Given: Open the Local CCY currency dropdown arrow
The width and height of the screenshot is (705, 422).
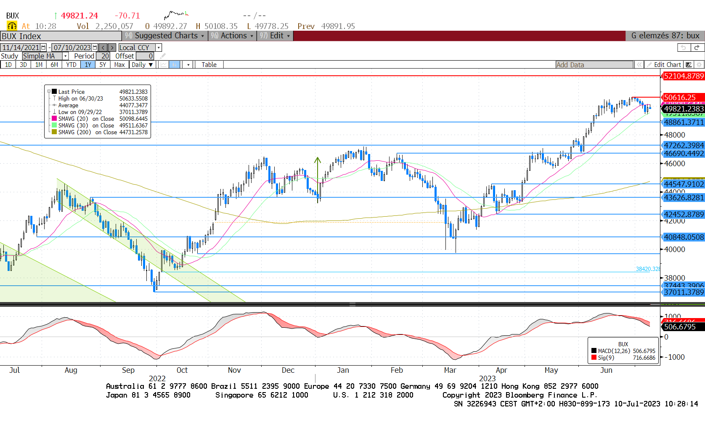Looking at the screenshot, I should tap(159, 48).
